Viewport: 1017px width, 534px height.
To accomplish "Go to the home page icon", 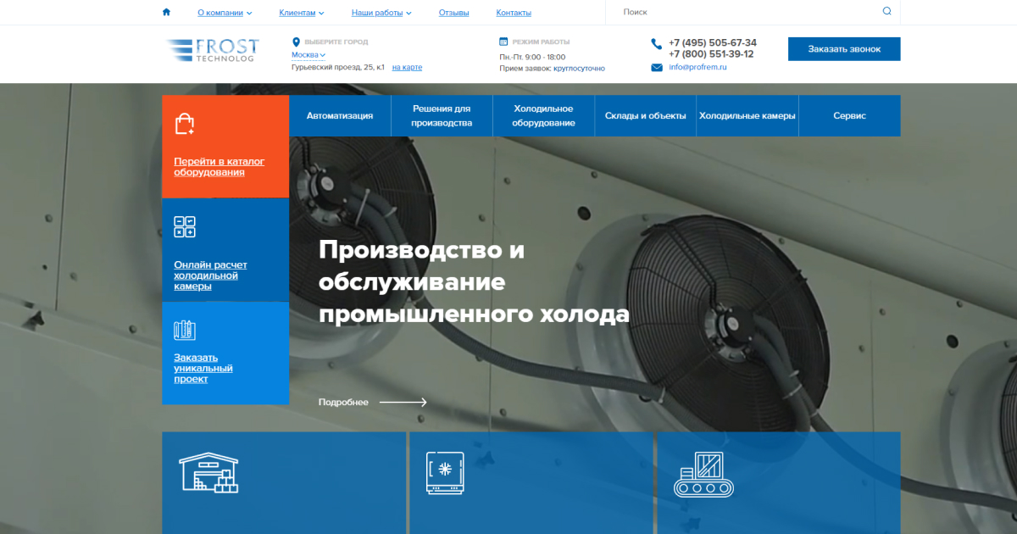I will coord(166,12).
